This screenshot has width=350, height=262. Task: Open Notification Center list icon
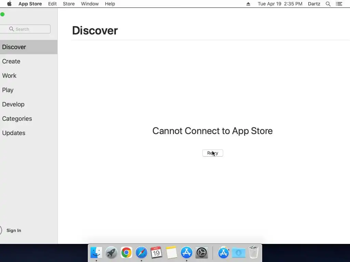click(339, 4)
